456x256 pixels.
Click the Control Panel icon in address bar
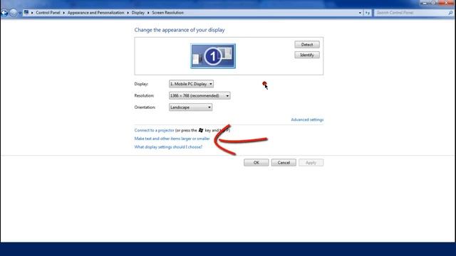(26, 13)
